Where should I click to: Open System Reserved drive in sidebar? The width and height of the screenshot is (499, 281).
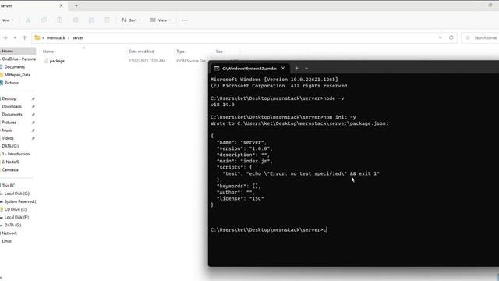point(19,201)
